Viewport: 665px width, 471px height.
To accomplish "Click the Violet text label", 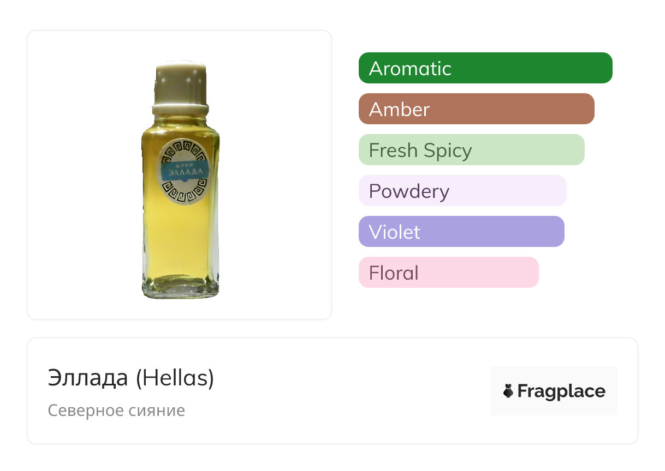I will point(394,232).
